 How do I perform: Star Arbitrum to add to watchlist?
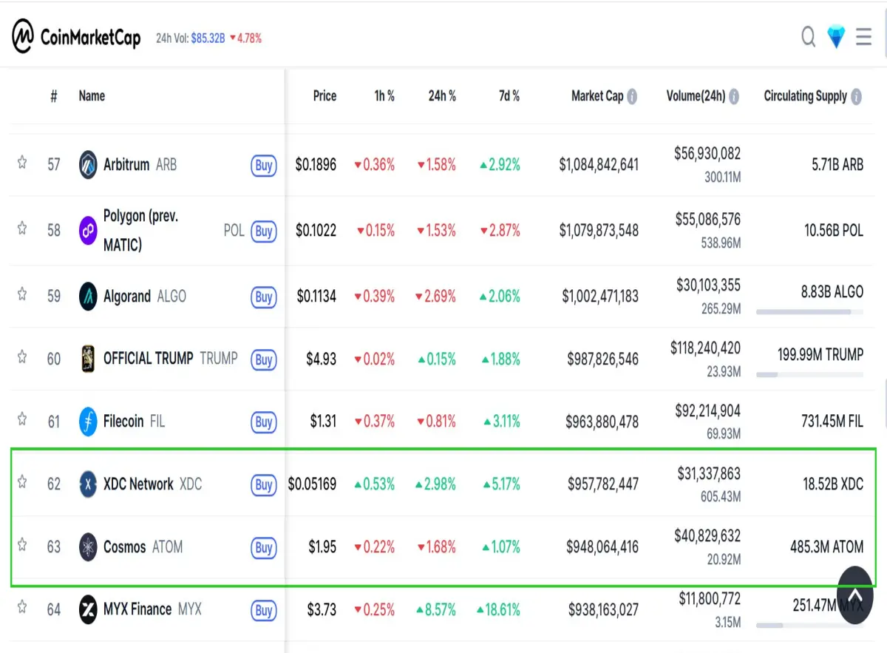(x=22, y=162)
